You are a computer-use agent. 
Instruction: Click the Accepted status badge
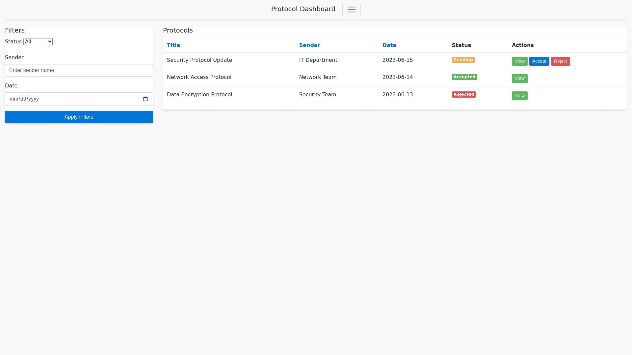[x=464, y=77]
